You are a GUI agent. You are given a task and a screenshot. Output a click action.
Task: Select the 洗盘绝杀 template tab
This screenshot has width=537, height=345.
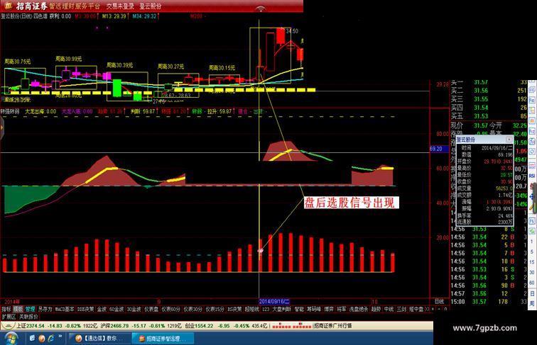(359, 309)
